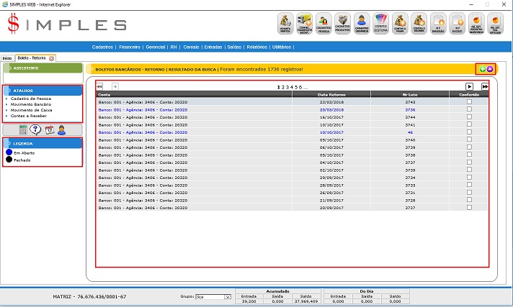This screenshot has height=307, width=513.
Task: Open Contas a Pagar toolbar icon
Action: click(401, 23)
